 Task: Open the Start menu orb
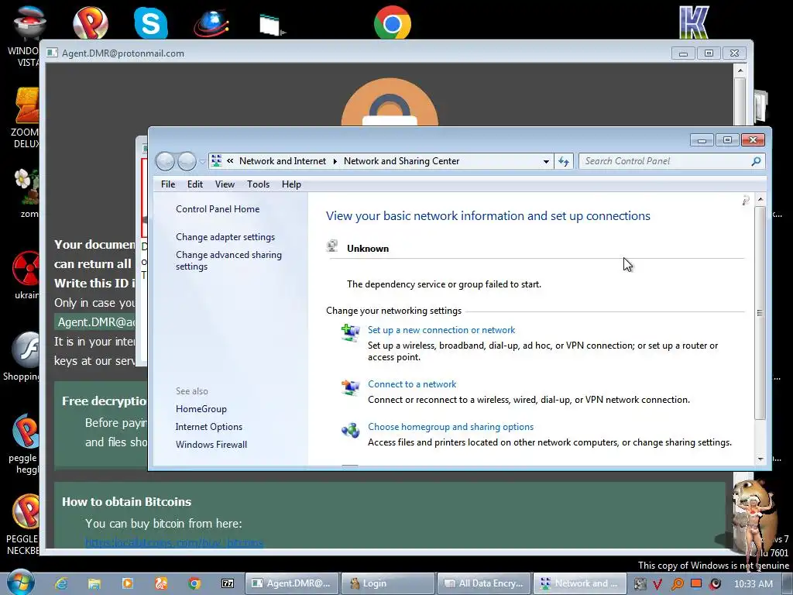coord(19,583)
